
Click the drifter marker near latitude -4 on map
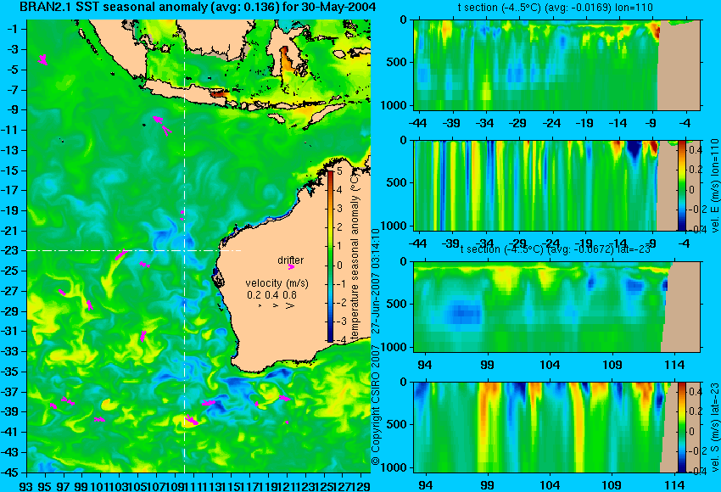42,59
